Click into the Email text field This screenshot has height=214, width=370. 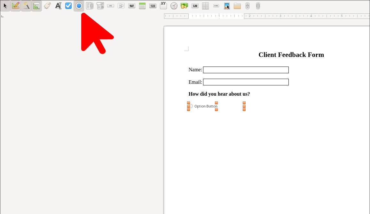point(246,82)
